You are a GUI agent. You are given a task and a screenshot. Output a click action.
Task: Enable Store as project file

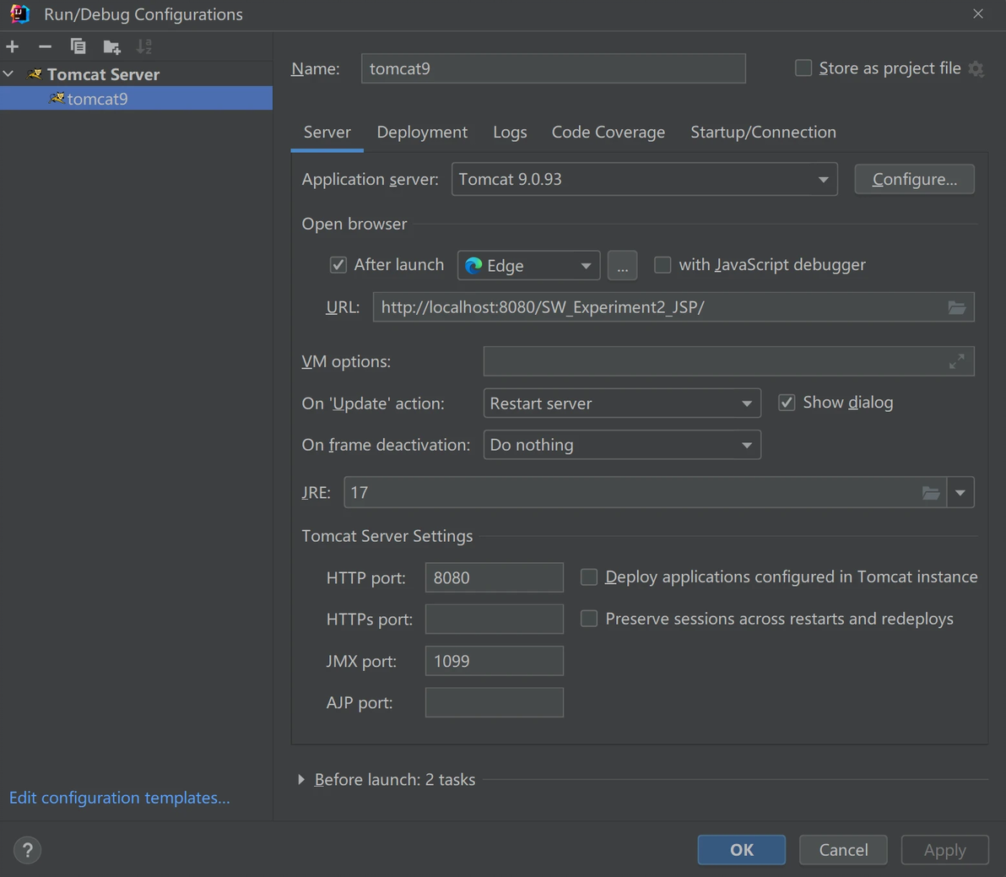803,68
